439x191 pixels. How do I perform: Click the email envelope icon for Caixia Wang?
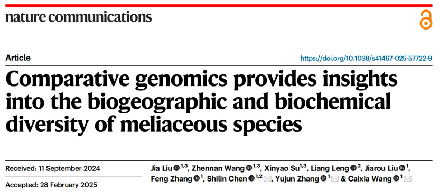tap(408, 179)
